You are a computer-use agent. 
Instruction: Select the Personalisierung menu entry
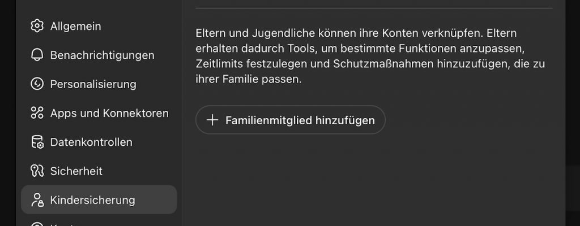pyautogui.click(x=93, y=84)
